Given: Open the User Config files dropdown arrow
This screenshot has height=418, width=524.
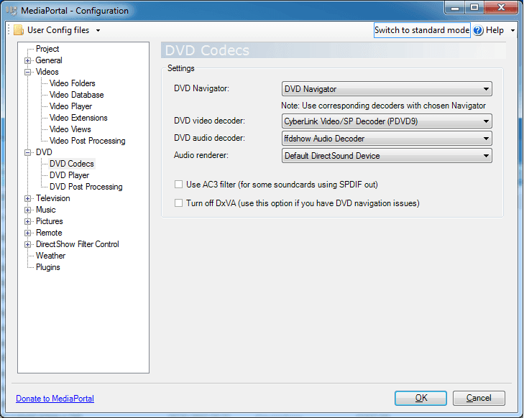Looking at the screenshot, I should (98, 30).
